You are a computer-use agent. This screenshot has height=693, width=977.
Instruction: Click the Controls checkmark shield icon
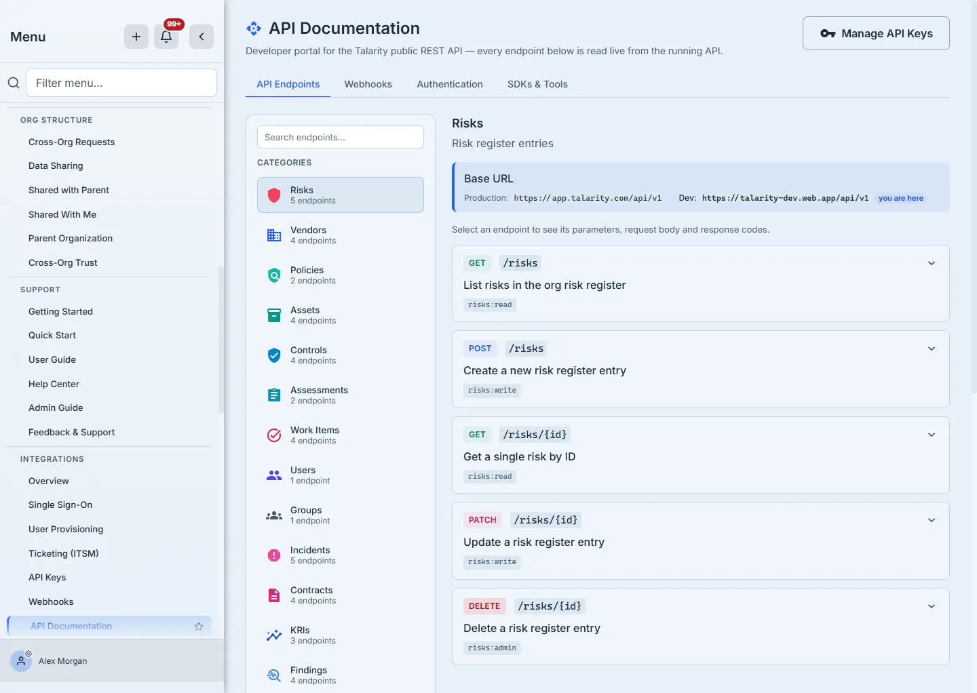click(274, 355)
